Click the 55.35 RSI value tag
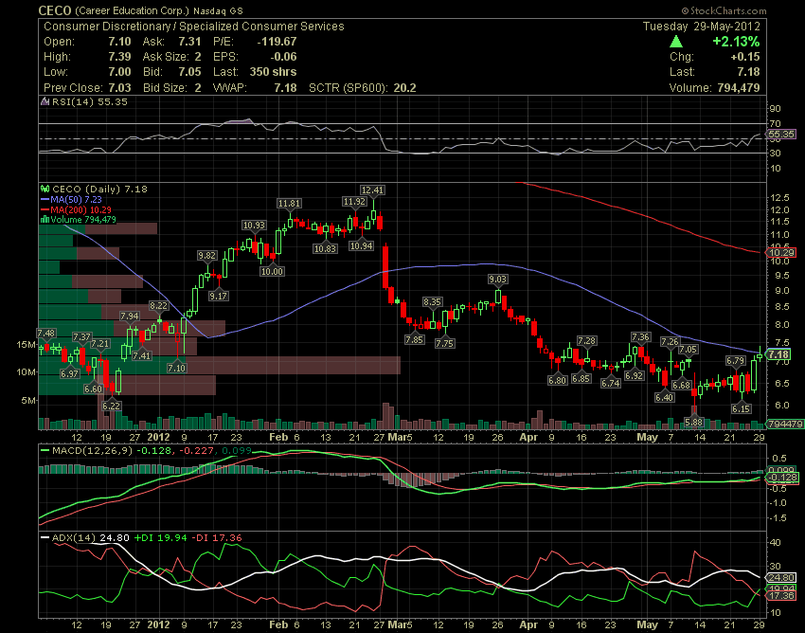Image resolution: width=805 pixels, height=633 pixels. coord(780,135)
